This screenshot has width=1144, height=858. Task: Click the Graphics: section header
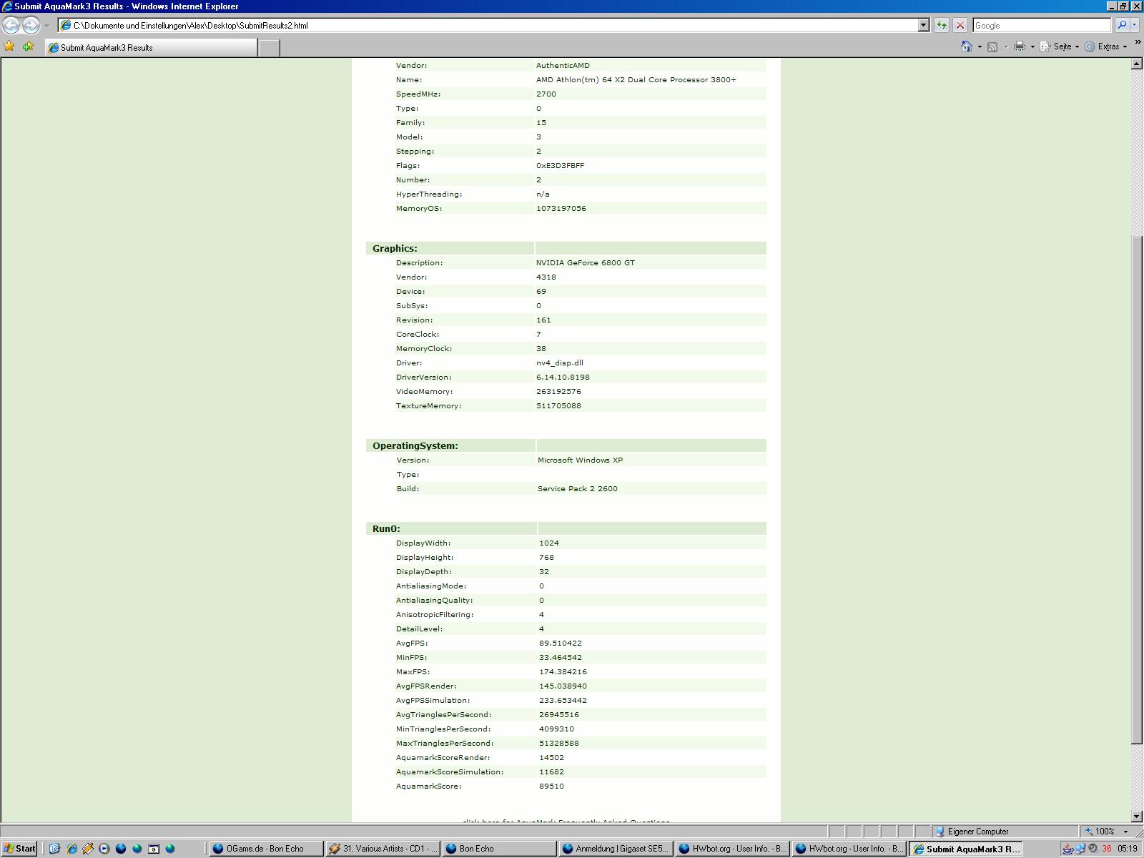coord(395,248)
